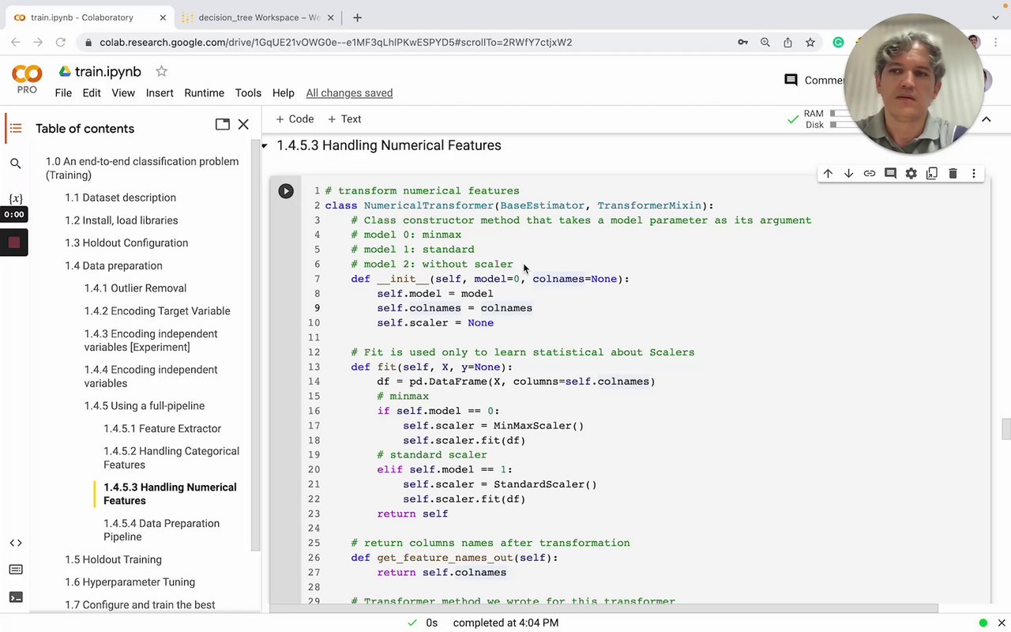The image size is (1011, 632).
Task: Star the train.ipynb notebook
Action: click(161, 71)
